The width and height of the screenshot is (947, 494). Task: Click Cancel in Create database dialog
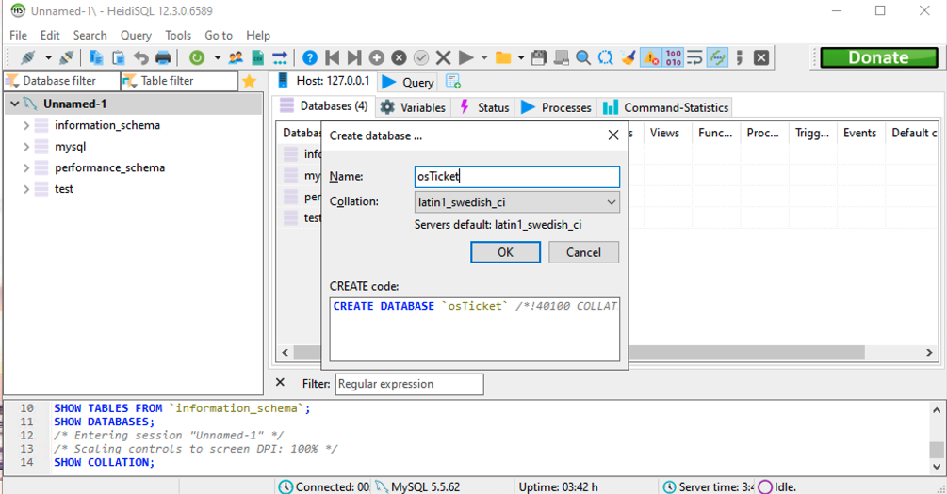click(583, 252)
